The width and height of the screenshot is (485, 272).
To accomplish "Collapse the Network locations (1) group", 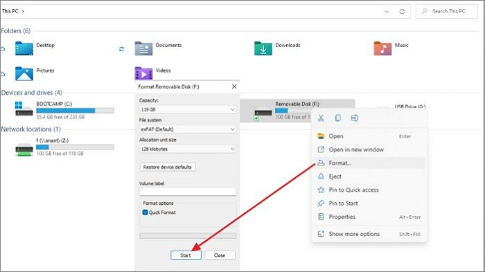I will click(x=31, y=129).
